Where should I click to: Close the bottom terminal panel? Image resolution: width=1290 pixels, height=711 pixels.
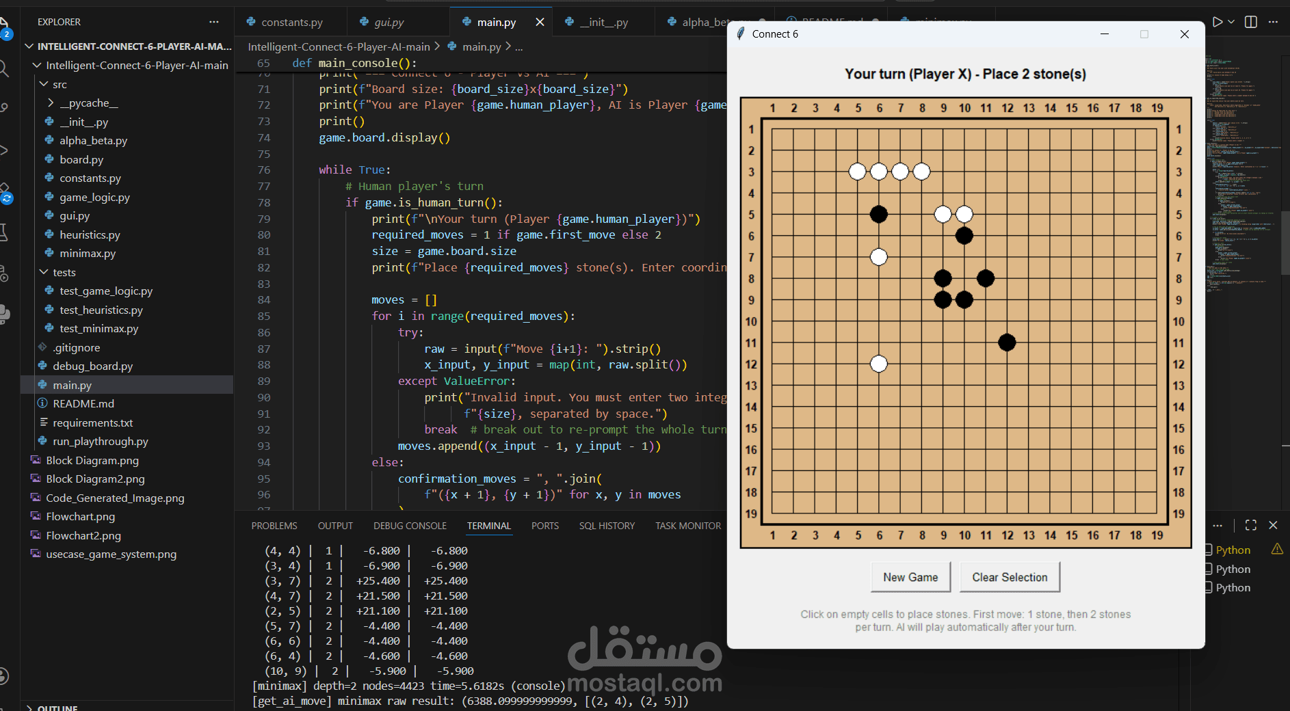coord(1273,525)
